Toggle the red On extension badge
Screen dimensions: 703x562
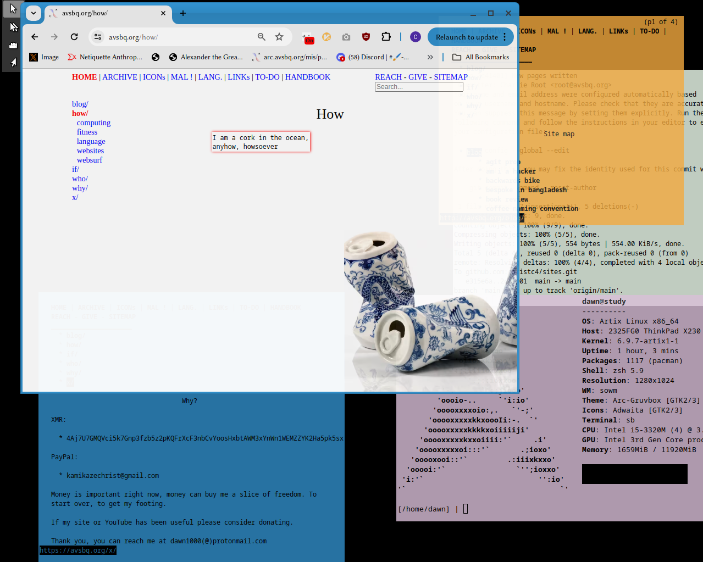[308, 38]
